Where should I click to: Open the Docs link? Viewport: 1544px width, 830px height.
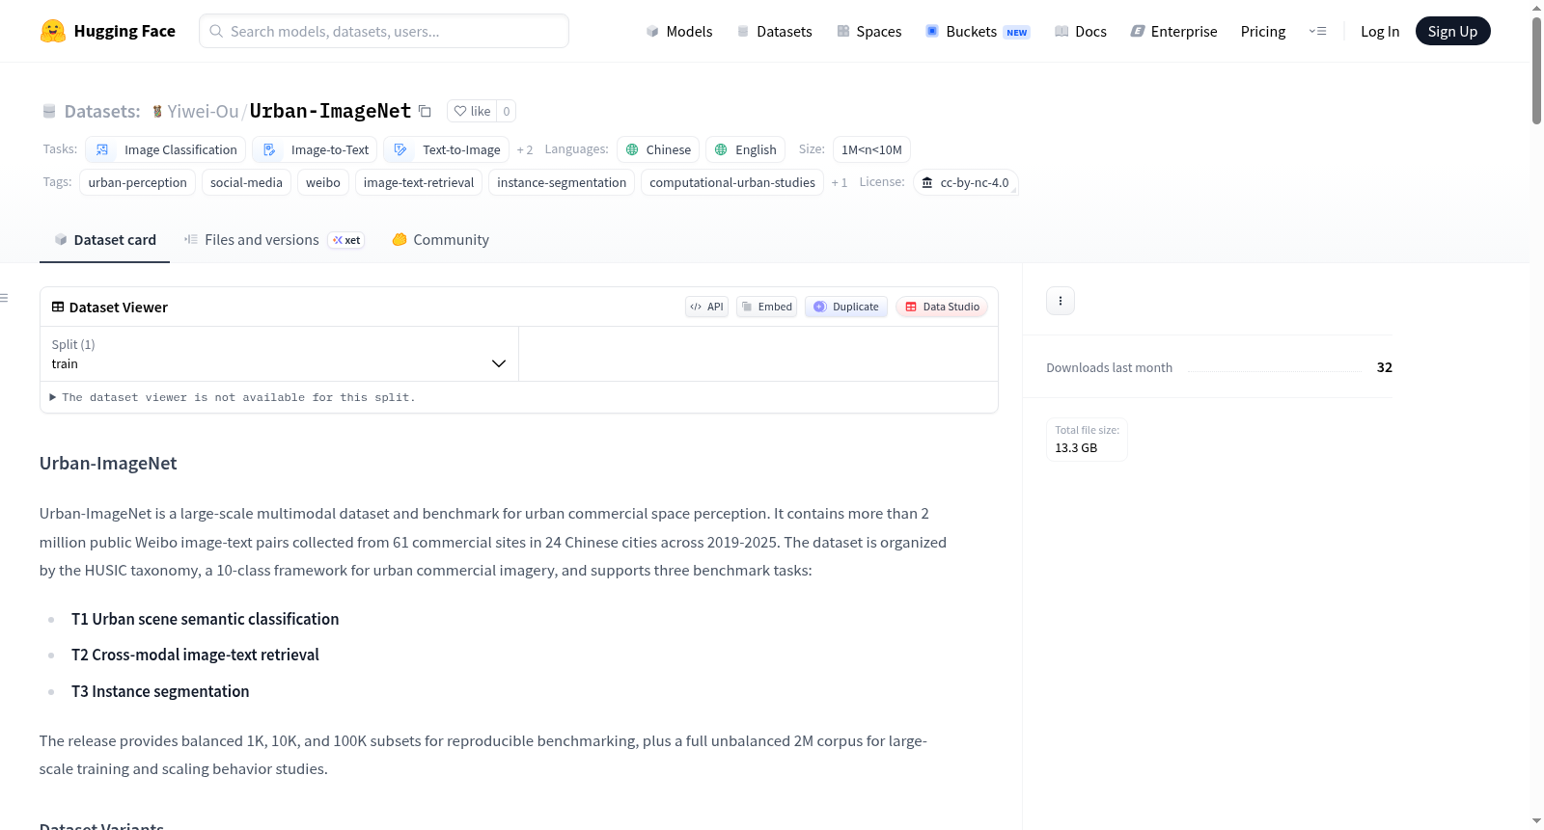tap(1080, 31)
